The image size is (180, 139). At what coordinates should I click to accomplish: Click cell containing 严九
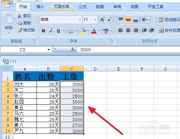tap(25, 131)
